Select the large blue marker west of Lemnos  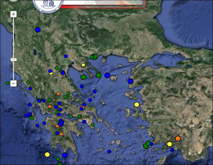click(107, 75)
